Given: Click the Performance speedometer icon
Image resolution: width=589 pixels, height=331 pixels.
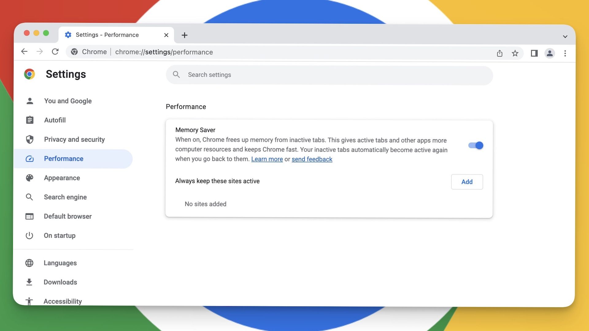Looking at the screenshot, I should [x=29, y=159].
